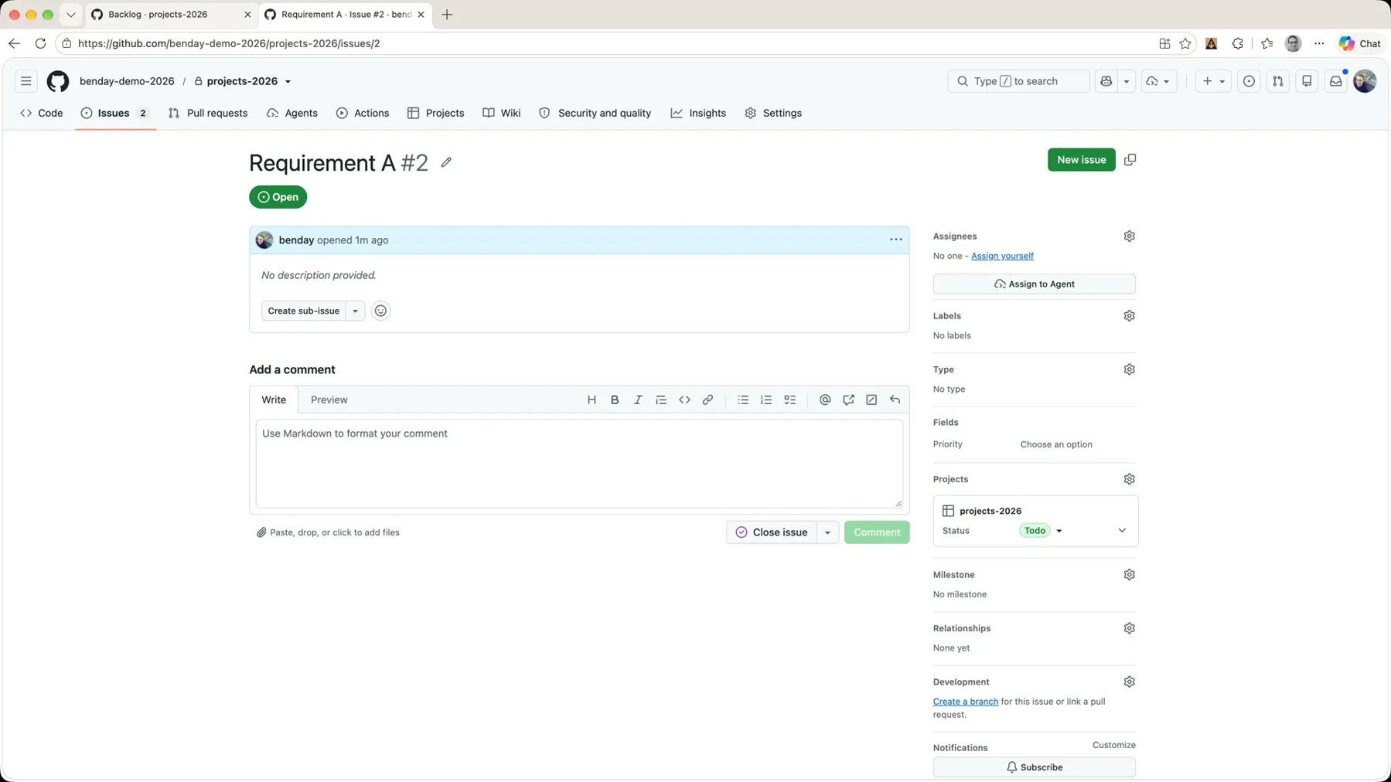Open the issue actions three-dot menu

[895, 240]
